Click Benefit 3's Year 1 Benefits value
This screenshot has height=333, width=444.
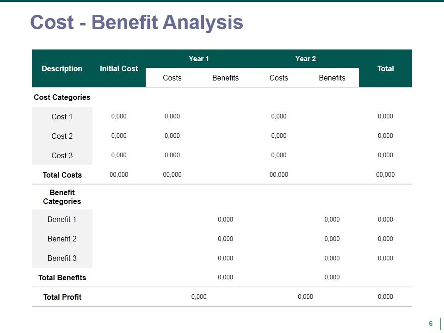coord(225,258)
